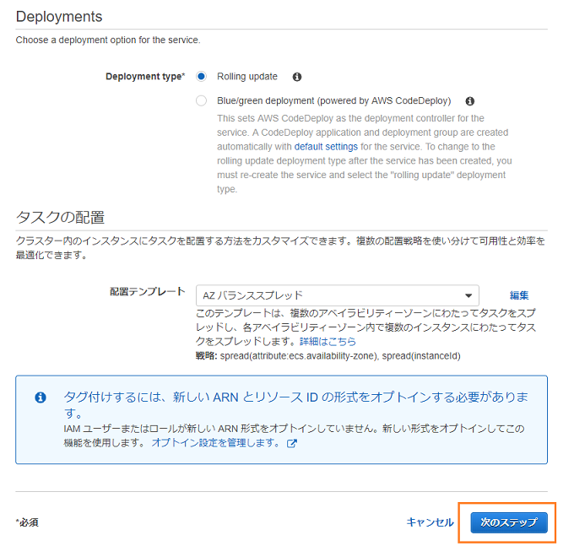The height and width of the screenshot is (546, 574).
Task: Click the blue info icon in the tagging notice
Action: point(41,397)
